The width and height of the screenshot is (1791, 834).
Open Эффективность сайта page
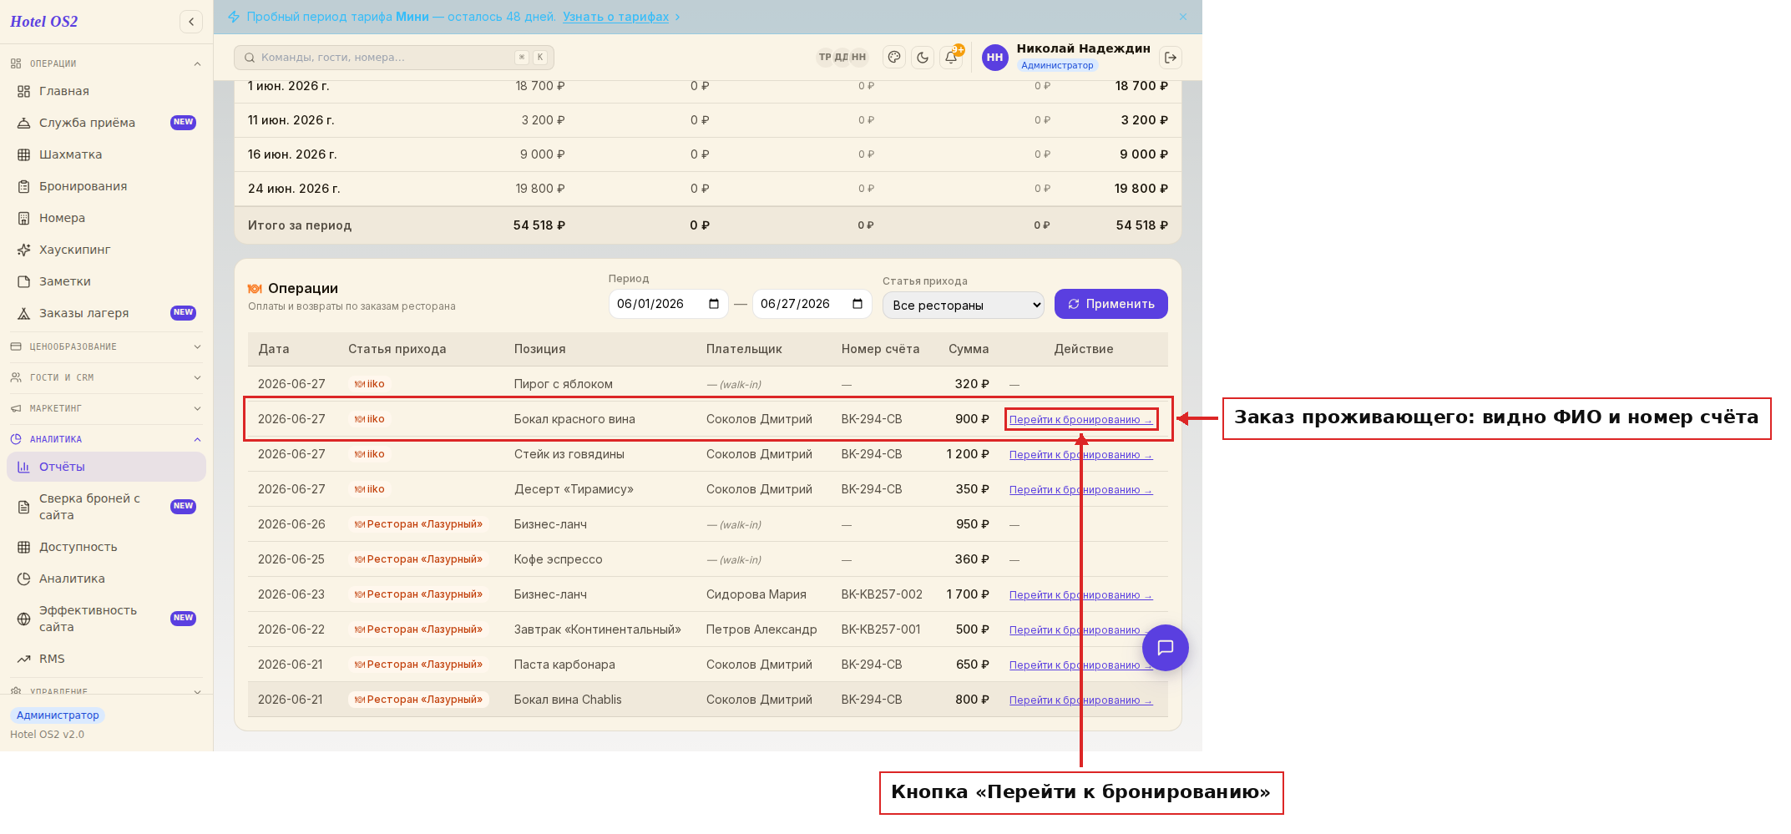tap(106, 619)
